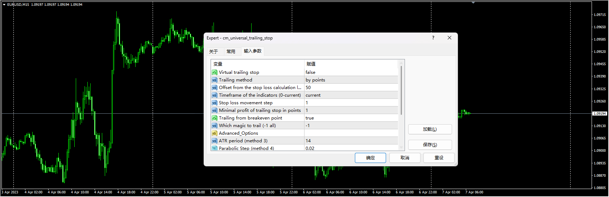Click the parameter list scroll up arrow
609x197 pixels.
tap(401, 63)
